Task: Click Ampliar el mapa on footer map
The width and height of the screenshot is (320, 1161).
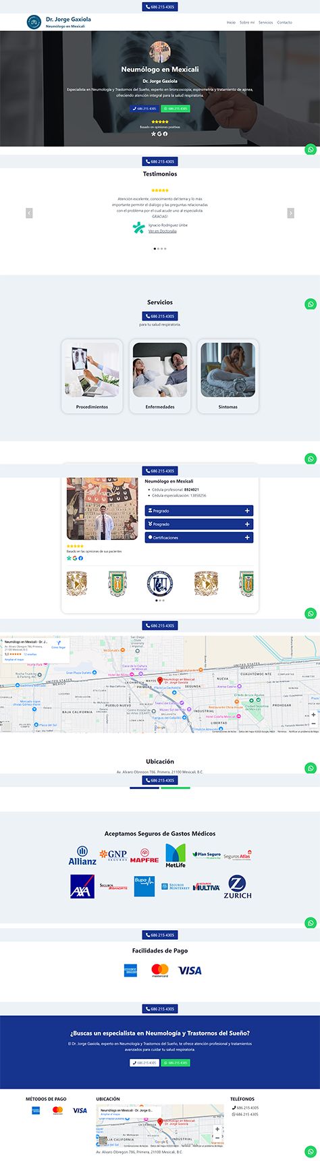Action: 110,1114
